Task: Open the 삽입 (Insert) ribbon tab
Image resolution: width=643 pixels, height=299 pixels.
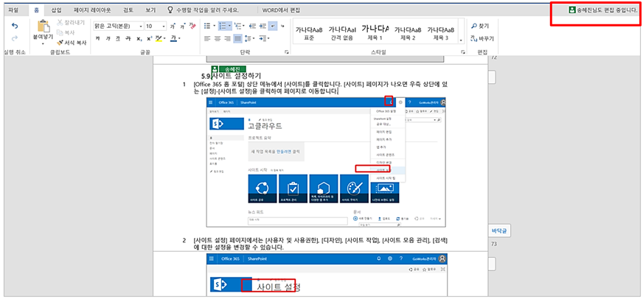Action: [x=57, y=10]
